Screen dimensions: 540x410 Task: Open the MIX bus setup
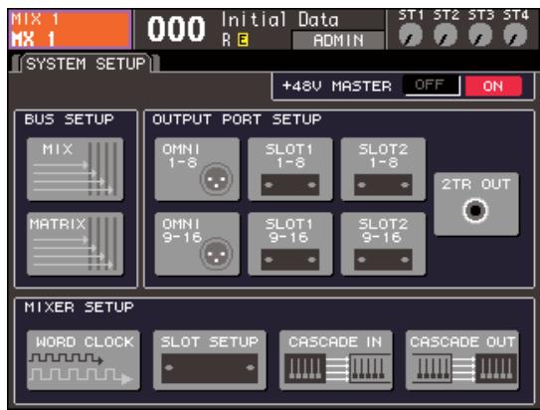(x=75, y=169)
